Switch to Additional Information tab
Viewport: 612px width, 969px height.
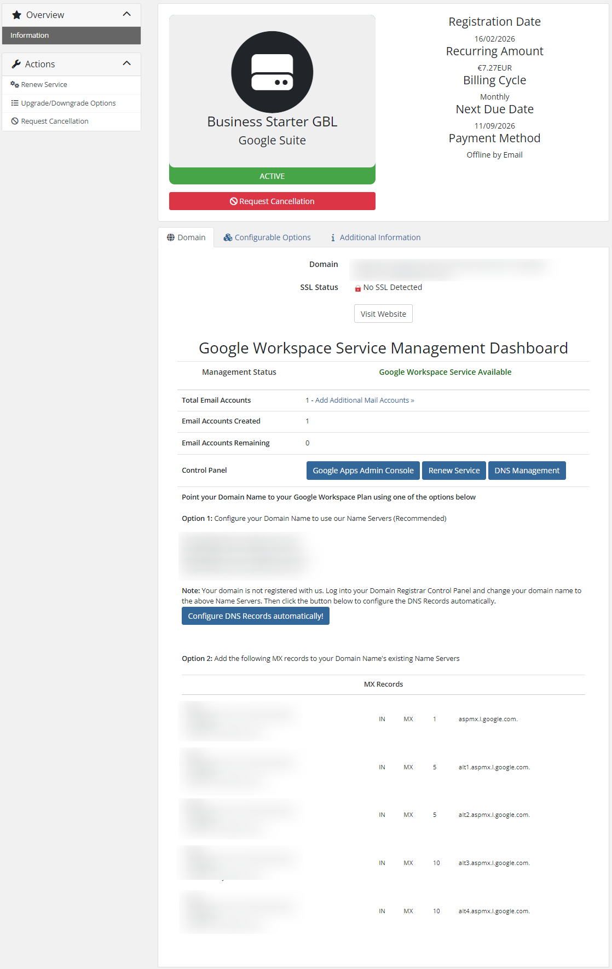376,237
